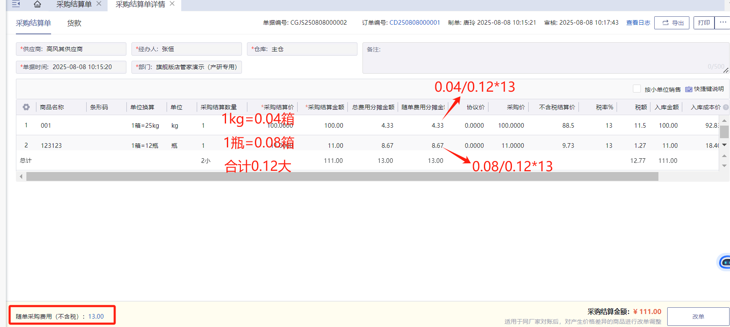Close the 采购结算单 tab
730x327 pixels.
tap(99, 4)
